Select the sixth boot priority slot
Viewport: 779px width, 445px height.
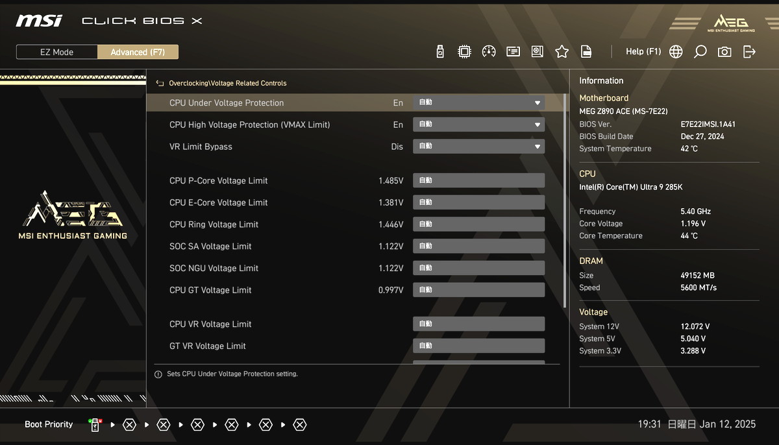[x=266, y=425]
